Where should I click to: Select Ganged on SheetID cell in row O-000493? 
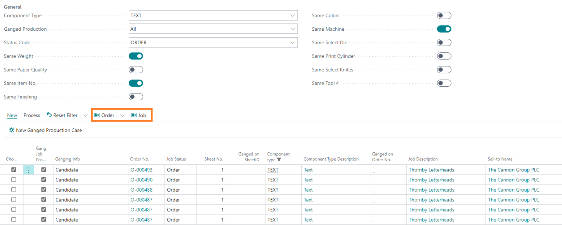coord(247,170)
